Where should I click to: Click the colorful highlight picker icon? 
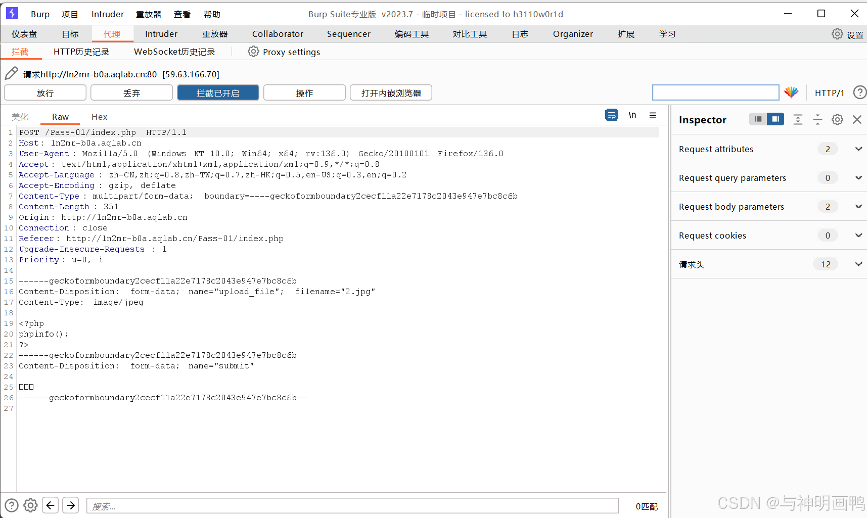point(791,92)
